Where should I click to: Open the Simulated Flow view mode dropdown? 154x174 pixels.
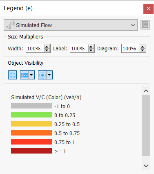pyautogui.click(x=71, y=25)
